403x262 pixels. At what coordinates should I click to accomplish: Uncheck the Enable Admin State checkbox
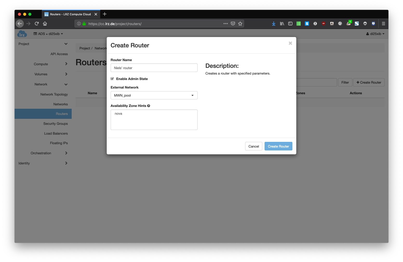(x=112, y=79)
